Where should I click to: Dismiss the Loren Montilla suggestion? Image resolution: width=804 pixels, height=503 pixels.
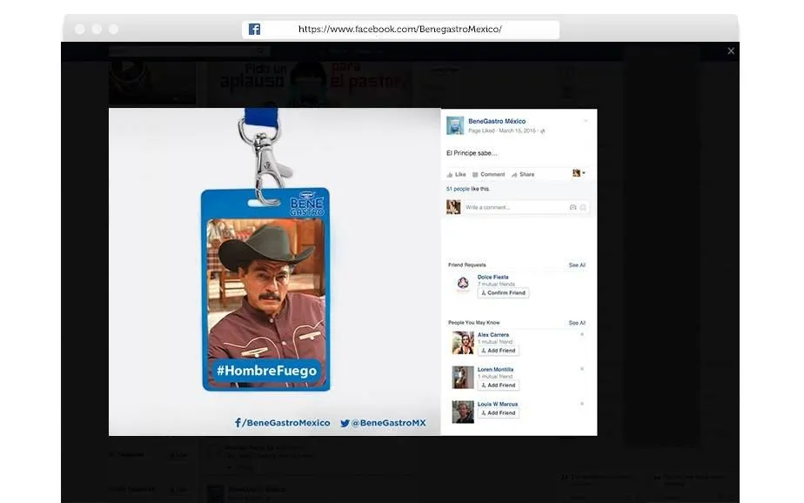tap(582, 369)
